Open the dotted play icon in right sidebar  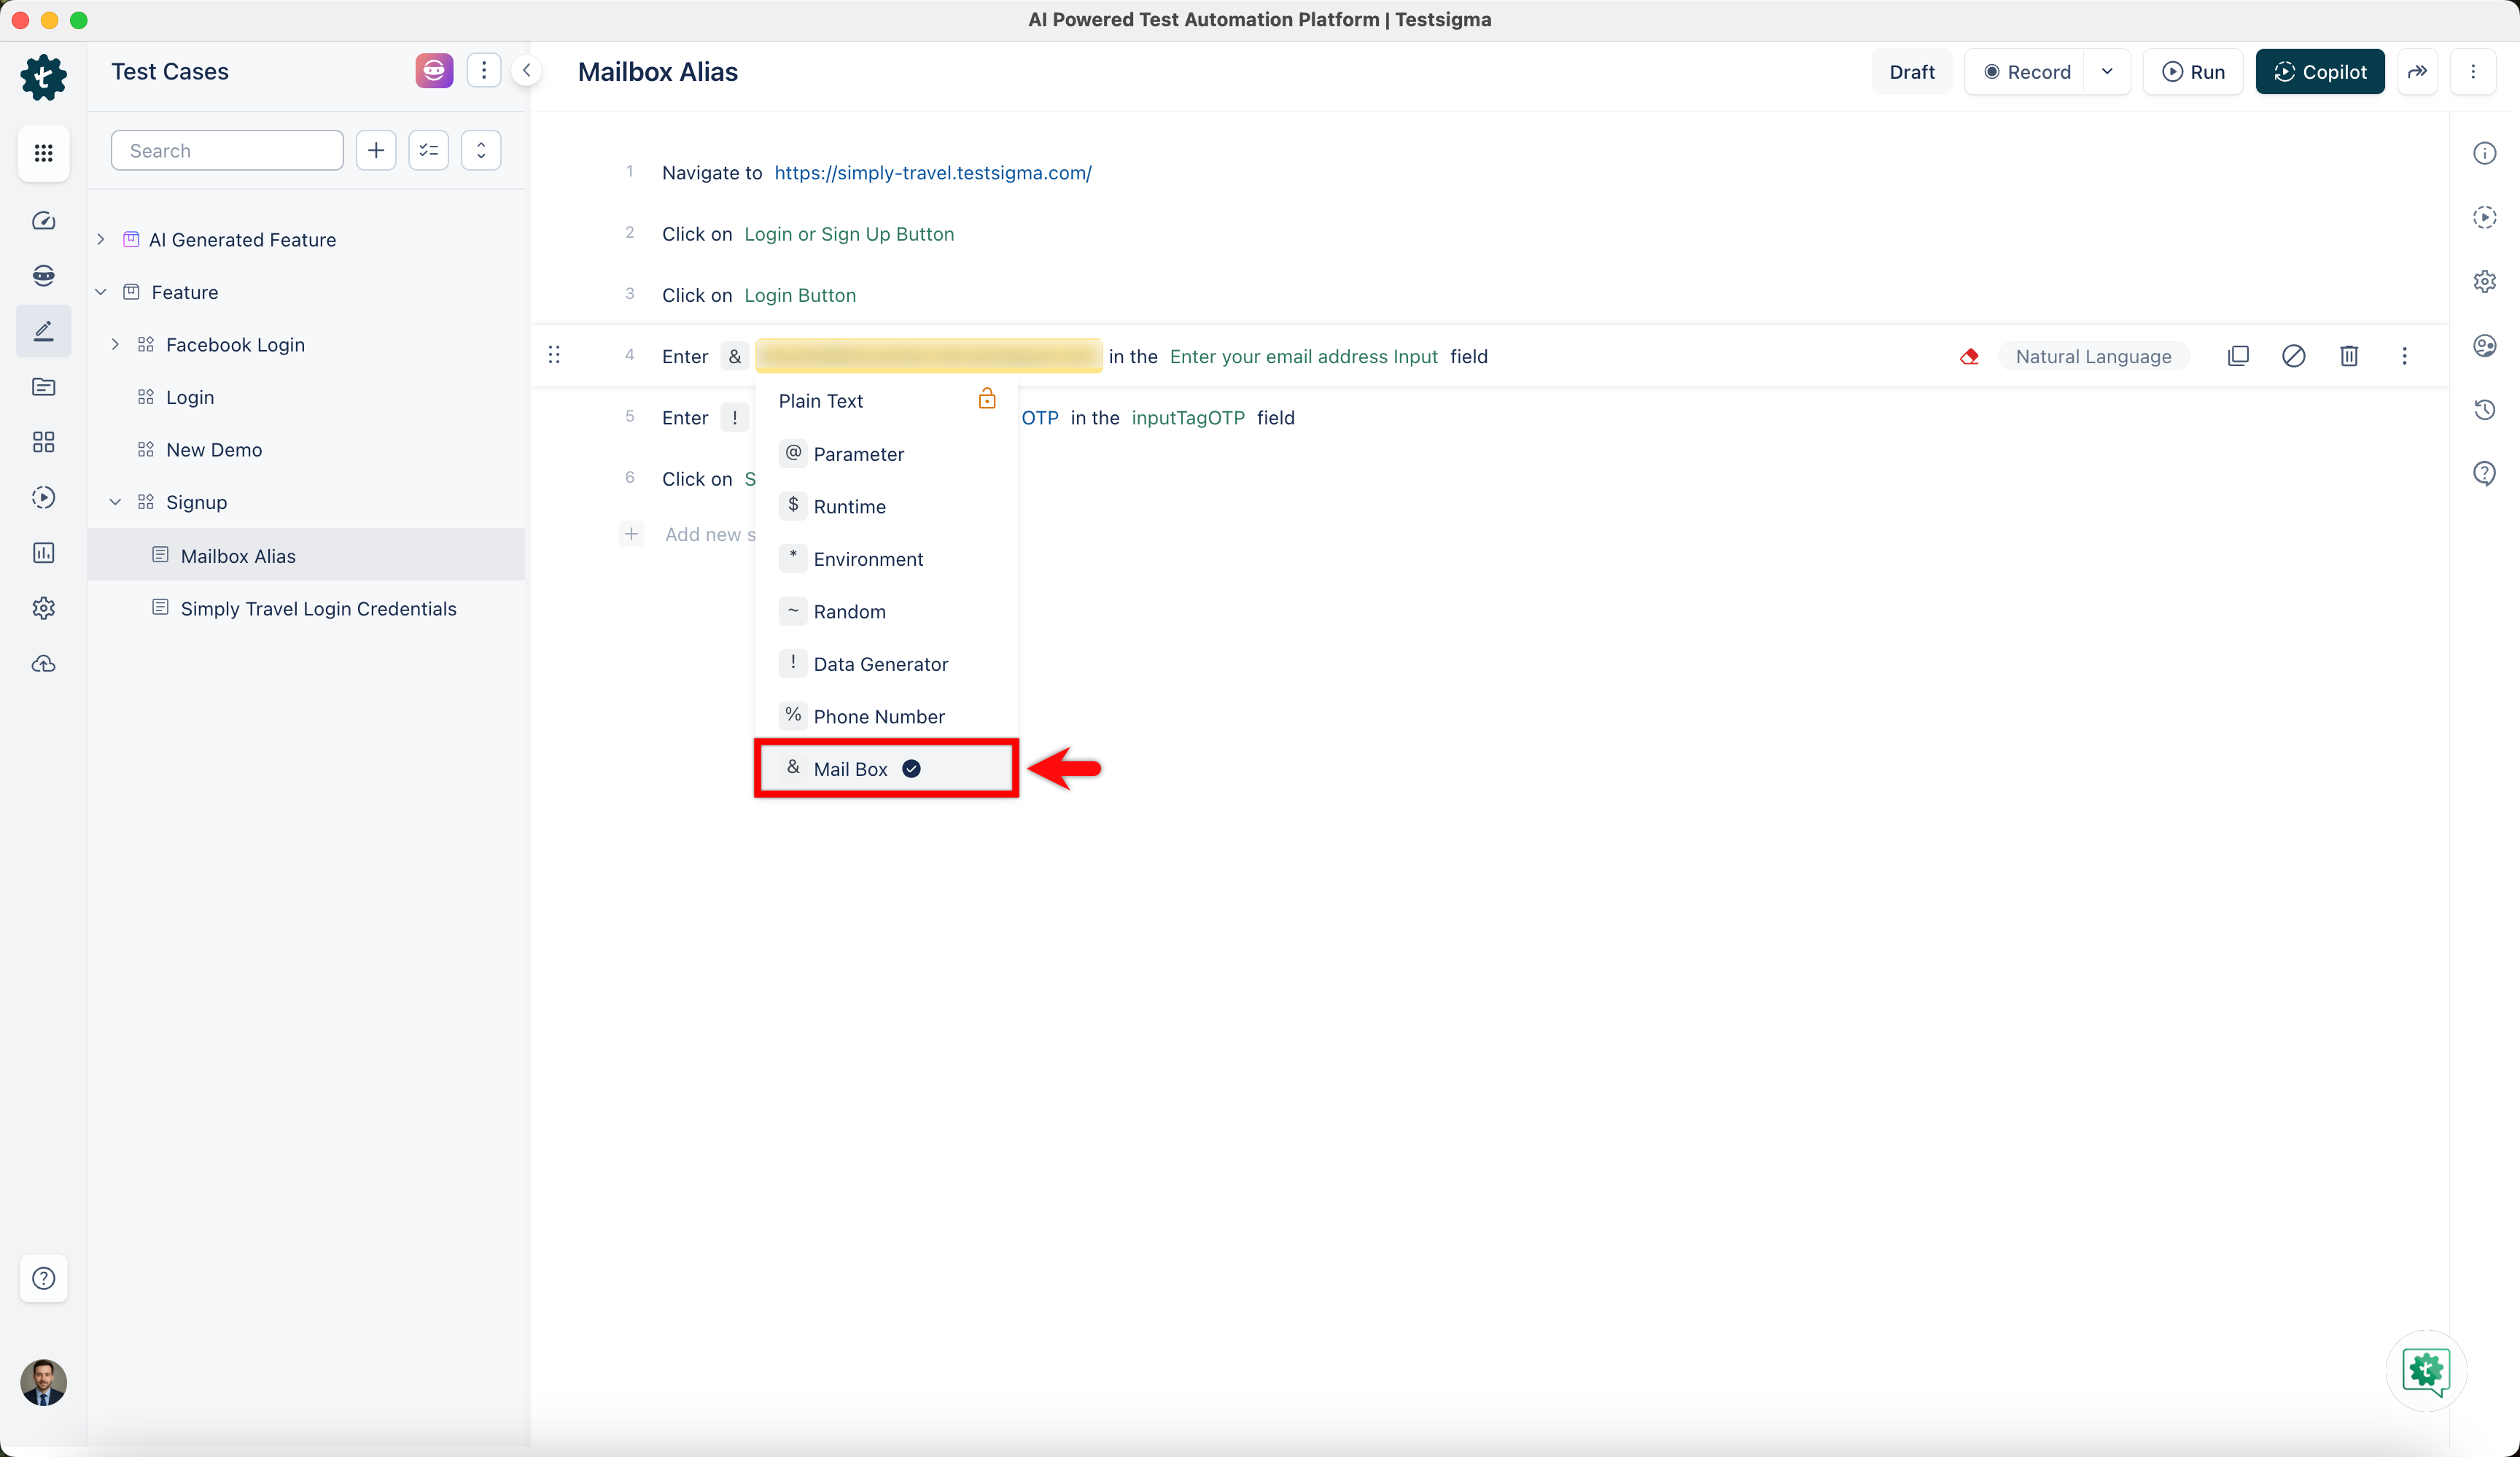[2484, 217]
